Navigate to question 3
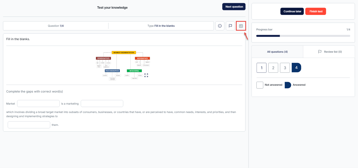 click(285, 68)
